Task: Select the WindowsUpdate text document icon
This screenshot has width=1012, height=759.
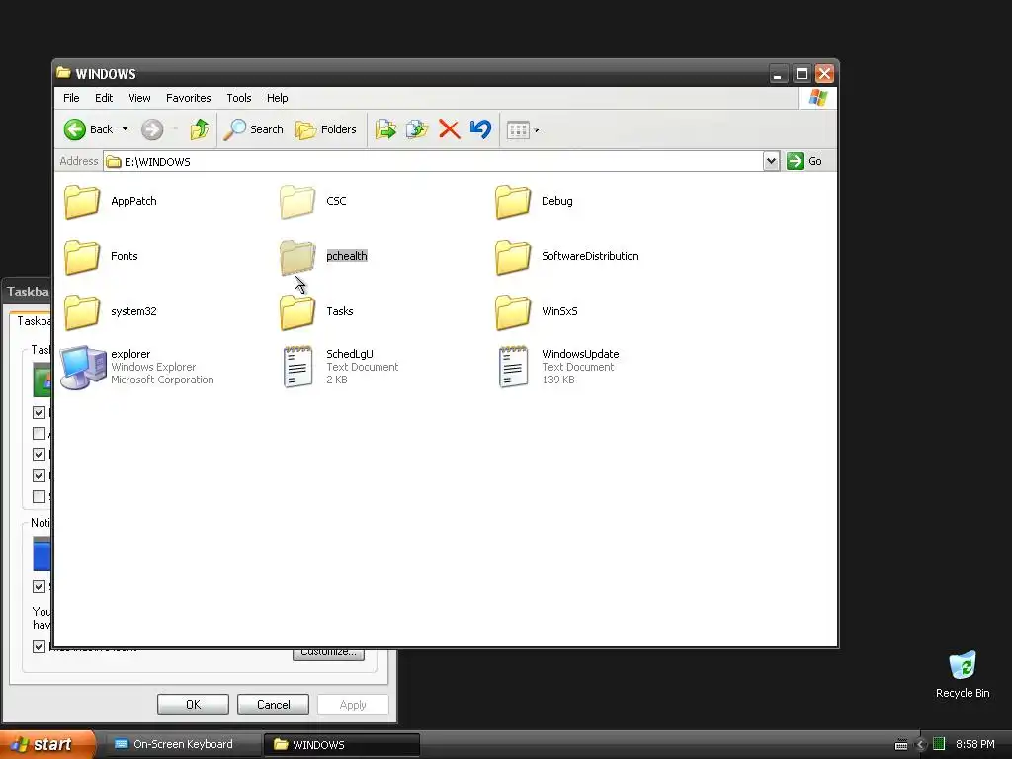Action: 514,368
